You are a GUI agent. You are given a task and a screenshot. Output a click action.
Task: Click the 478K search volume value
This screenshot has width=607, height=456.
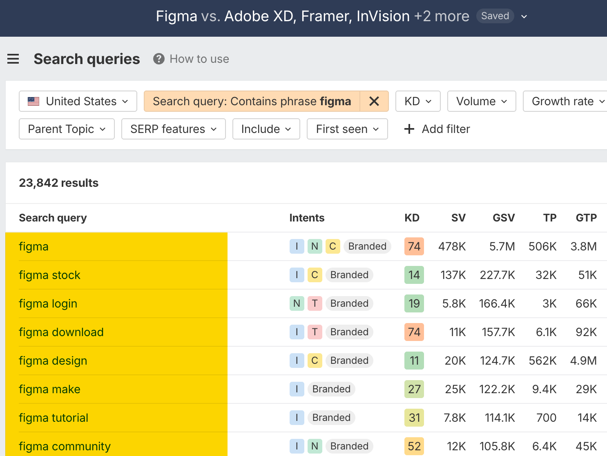point(452,246)
